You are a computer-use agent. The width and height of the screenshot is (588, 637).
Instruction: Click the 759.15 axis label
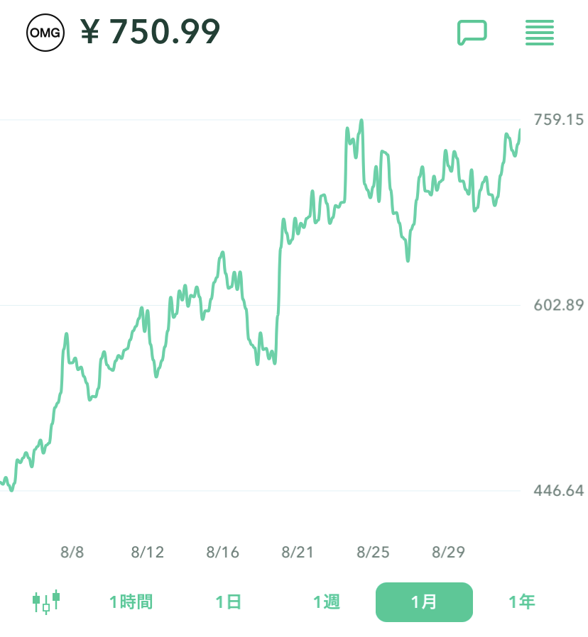[559, 119]
